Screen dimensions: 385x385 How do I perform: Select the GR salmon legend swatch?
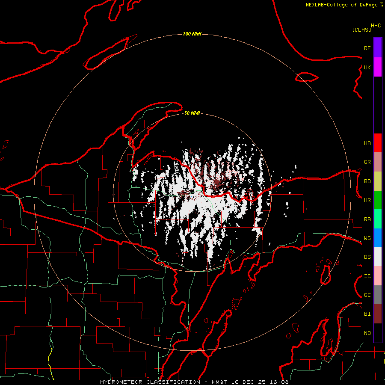378,162
